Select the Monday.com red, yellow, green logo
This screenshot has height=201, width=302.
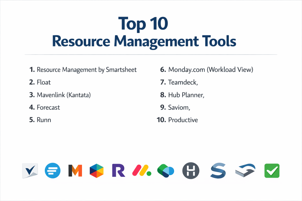click(x=142, y=170)
